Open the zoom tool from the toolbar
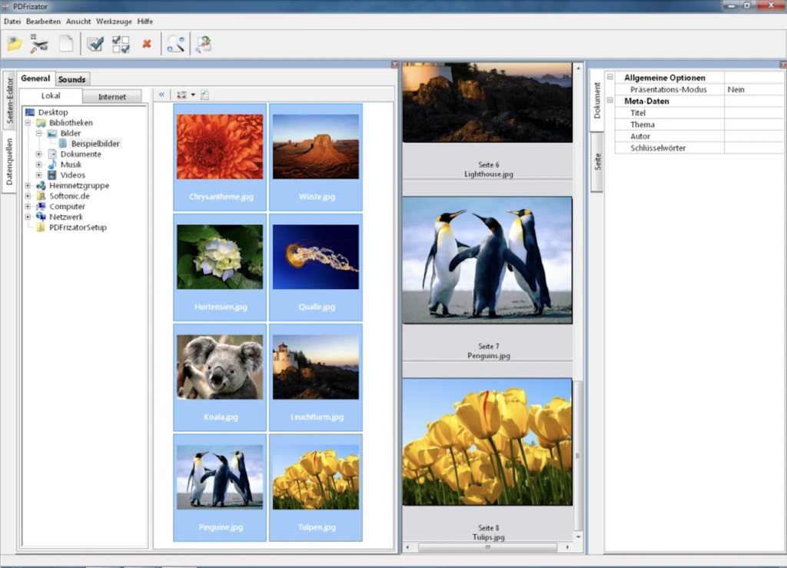Image resolution: width=787 pixels, height=568 pixels. 174,44
